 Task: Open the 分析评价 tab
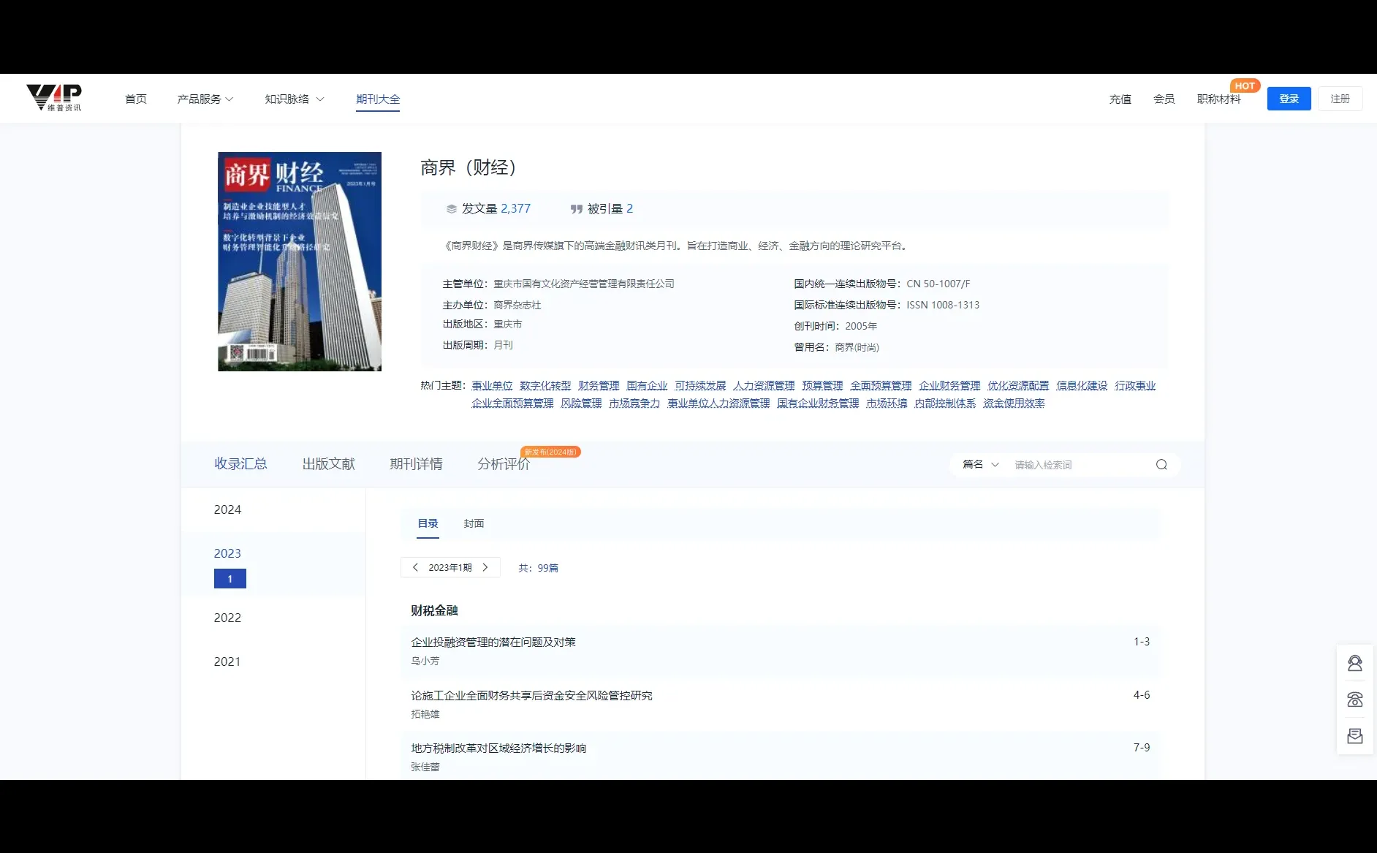504,463
